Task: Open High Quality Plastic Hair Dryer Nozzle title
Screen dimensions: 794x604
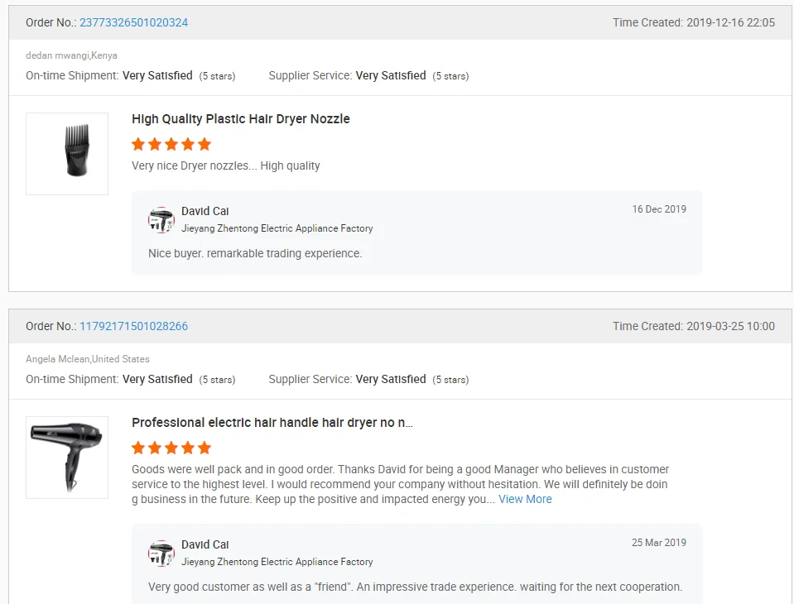Action: 240,119
